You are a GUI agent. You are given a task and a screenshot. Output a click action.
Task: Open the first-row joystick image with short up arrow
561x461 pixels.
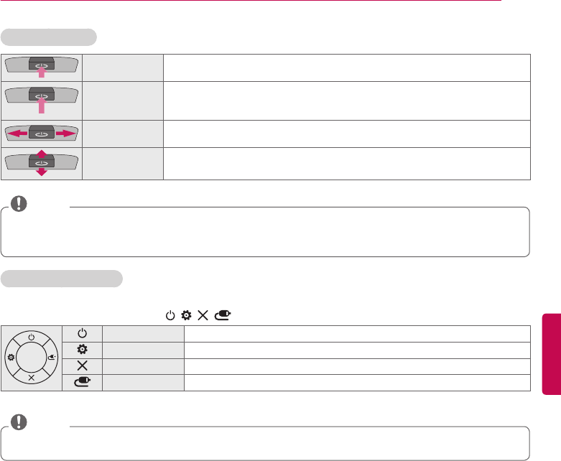[x=42, y=66]
